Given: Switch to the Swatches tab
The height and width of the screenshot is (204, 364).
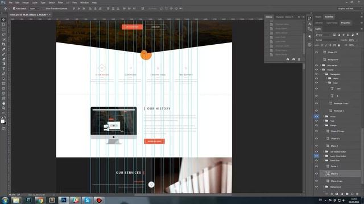Looking at the screenshot, I should coord(329,17).
